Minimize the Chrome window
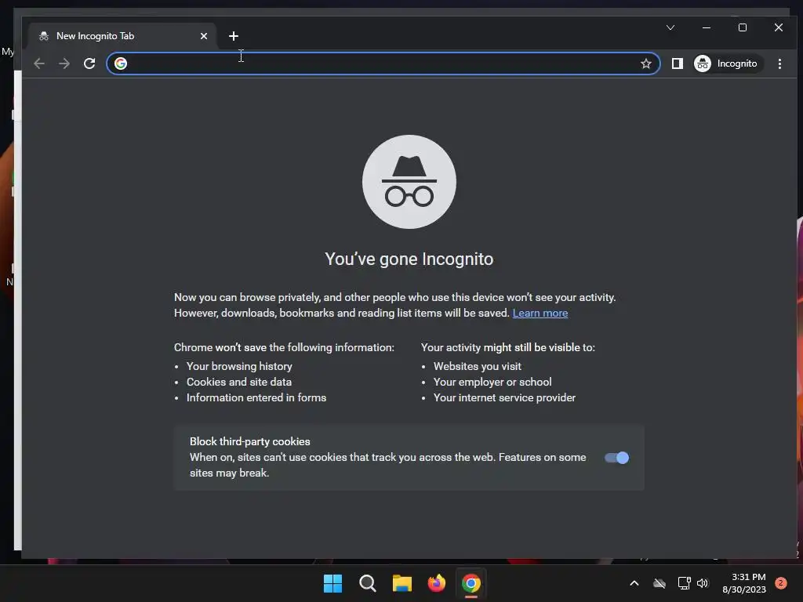The width and height of the screenshot is (803, 602). click(707, 27)
